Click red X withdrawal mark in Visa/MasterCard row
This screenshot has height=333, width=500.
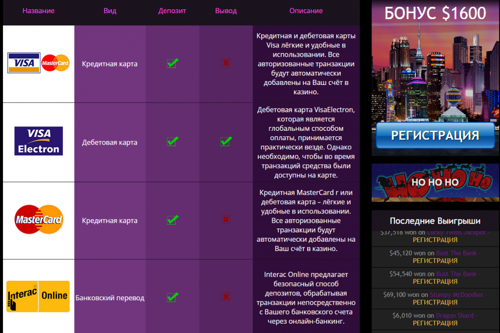[226, 63]
